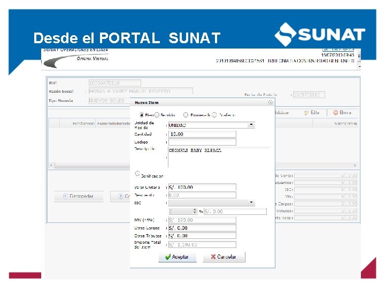This screenshot has height=288, width=385.
Task: Click the IGV (19%) field
Action: point(202,220)
